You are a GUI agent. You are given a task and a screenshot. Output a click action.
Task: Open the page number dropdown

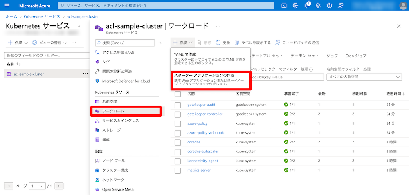37,186
